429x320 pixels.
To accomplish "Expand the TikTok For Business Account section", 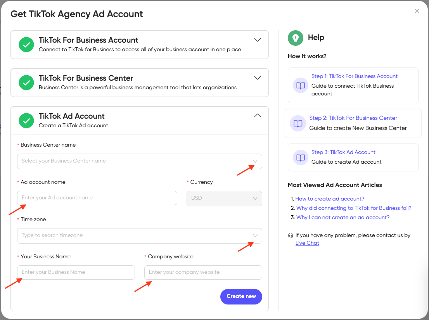I will pyautogui.click(x=257, y=40).
